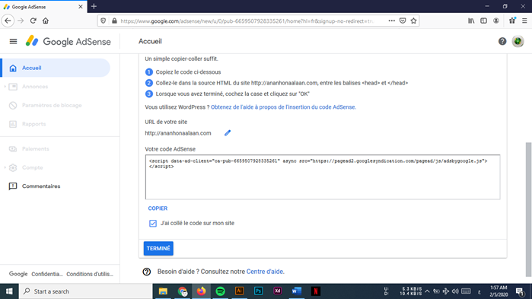
Task: Edit the site URL with pencil icon
Action: pos(228,133)
